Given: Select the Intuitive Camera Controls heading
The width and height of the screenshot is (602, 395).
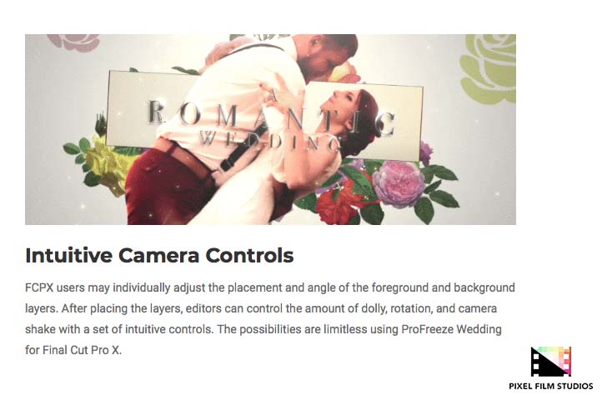Looking at the screenshot, I should pos(159,255).
